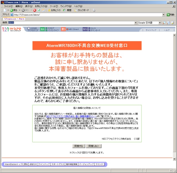
Task: Open 履歴 history toolbar button
Action: point(67,10)
